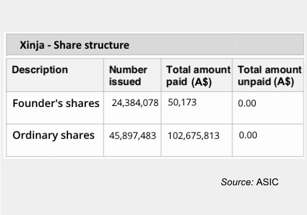Click the 'Total amount unpaid (A$)' header
Image resolution: width=307 pixels, height=215 pixels.
(x=270, y=76)
